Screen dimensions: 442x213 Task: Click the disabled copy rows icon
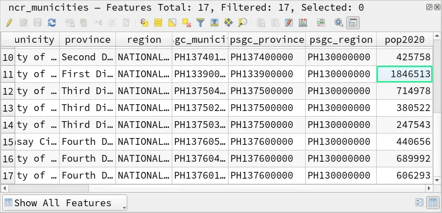(x=112, y=23)
